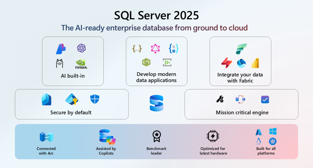This screenshot has width=313, height=168.
Task: Select the Connected with Arc icon
Action: click(46, 137)
